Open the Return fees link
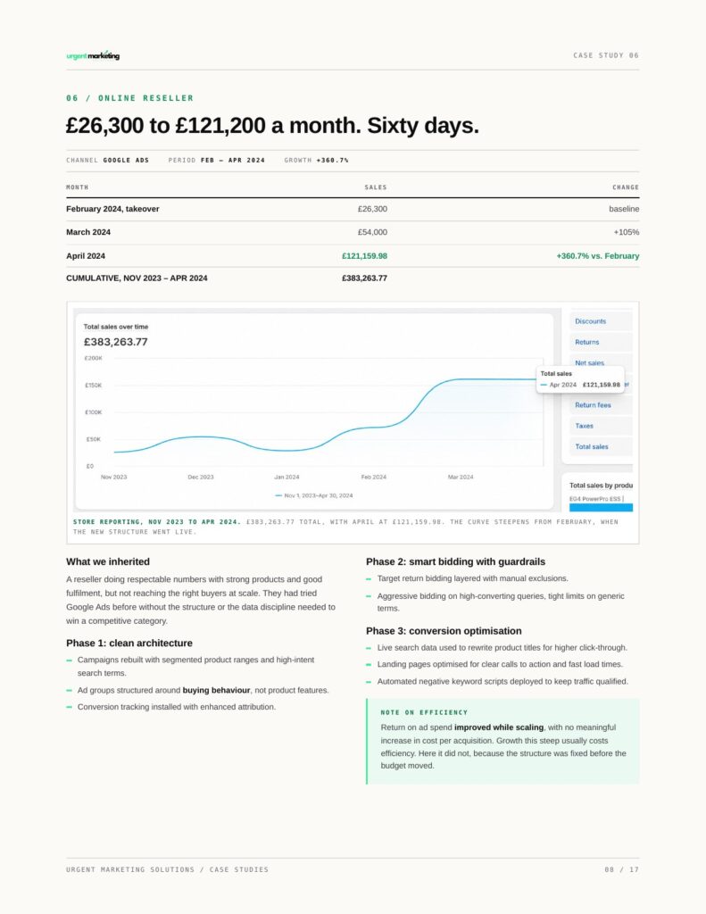706x914 pixels. [593, 405]
